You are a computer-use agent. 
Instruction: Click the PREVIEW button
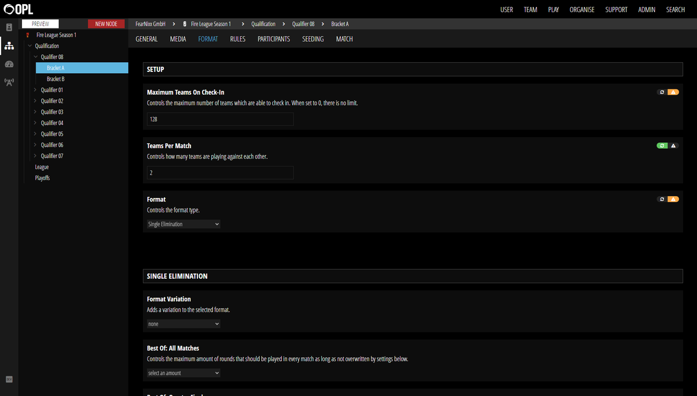[x=41, y=24]
